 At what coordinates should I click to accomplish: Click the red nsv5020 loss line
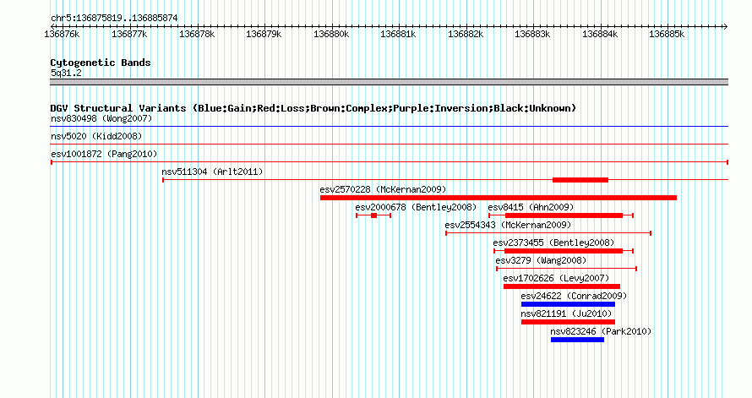[389, 144]
